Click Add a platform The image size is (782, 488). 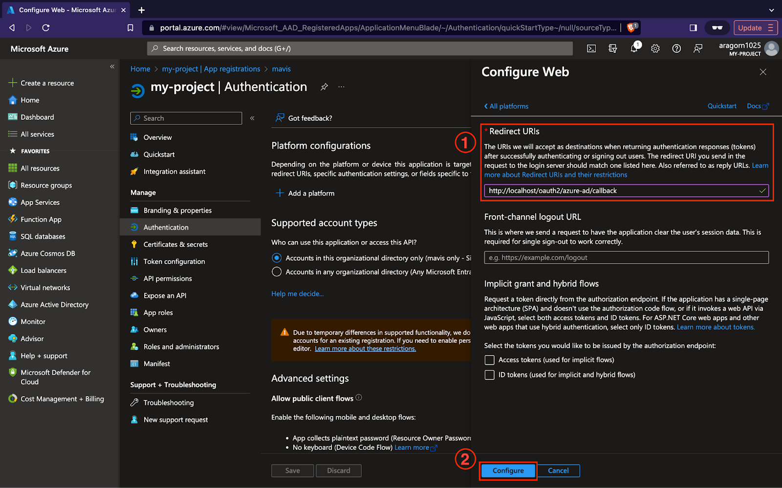305,193
